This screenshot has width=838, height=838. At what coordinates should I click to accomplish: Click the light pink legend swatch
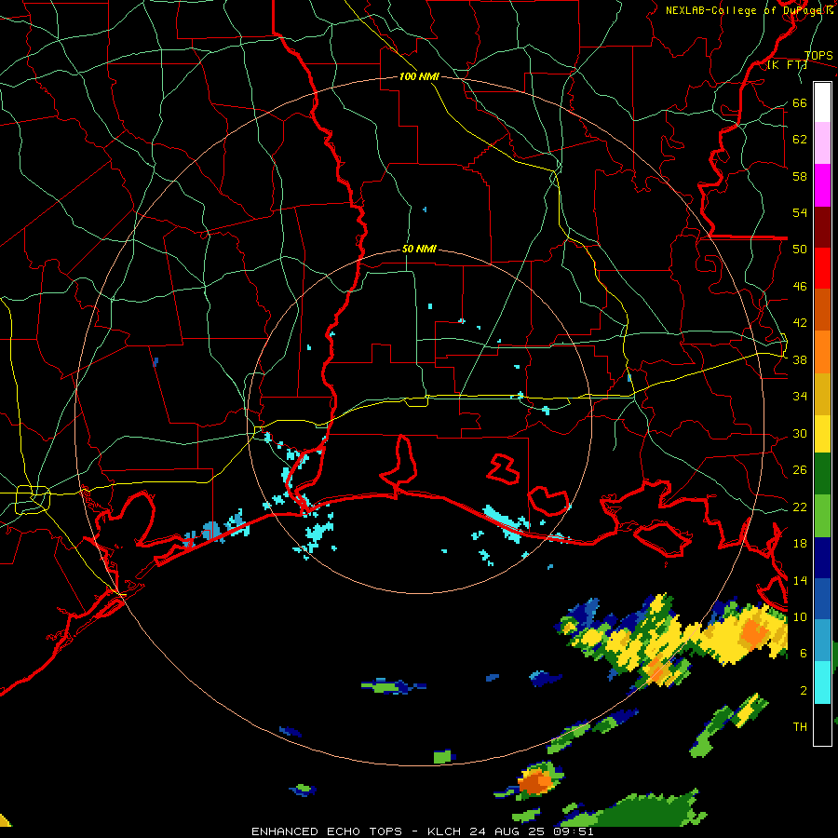pyautogui.click(x=822, y=143)
